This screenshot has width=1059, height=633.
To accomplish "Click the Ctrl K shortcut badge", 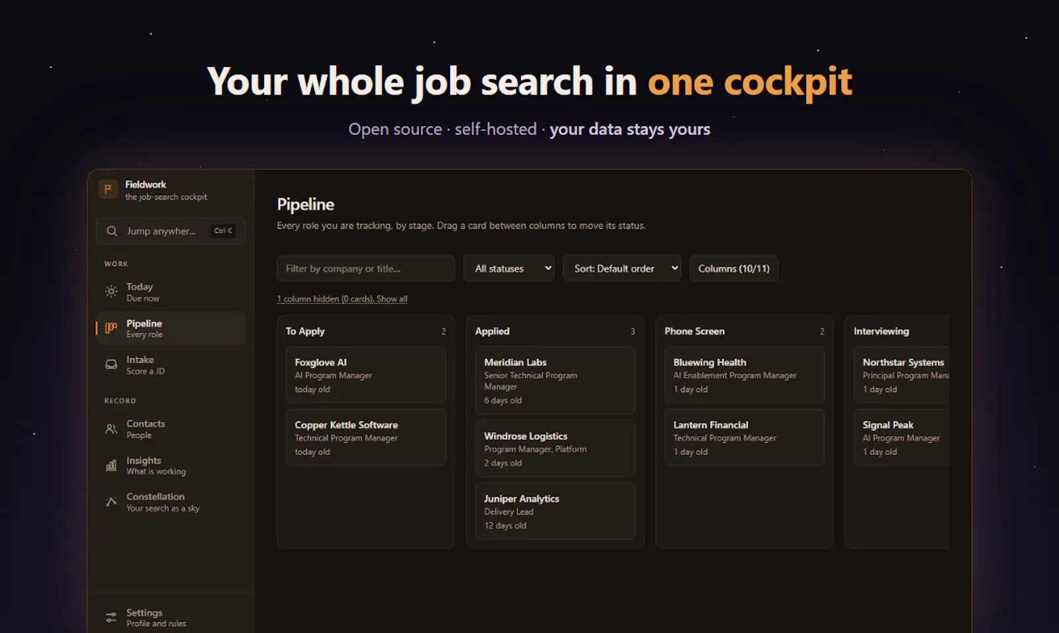I will [223, 231].
